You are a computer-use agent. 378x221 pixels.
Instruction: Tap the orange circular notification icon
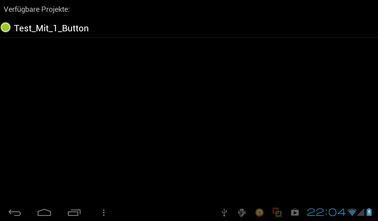(x=260, y=213)
